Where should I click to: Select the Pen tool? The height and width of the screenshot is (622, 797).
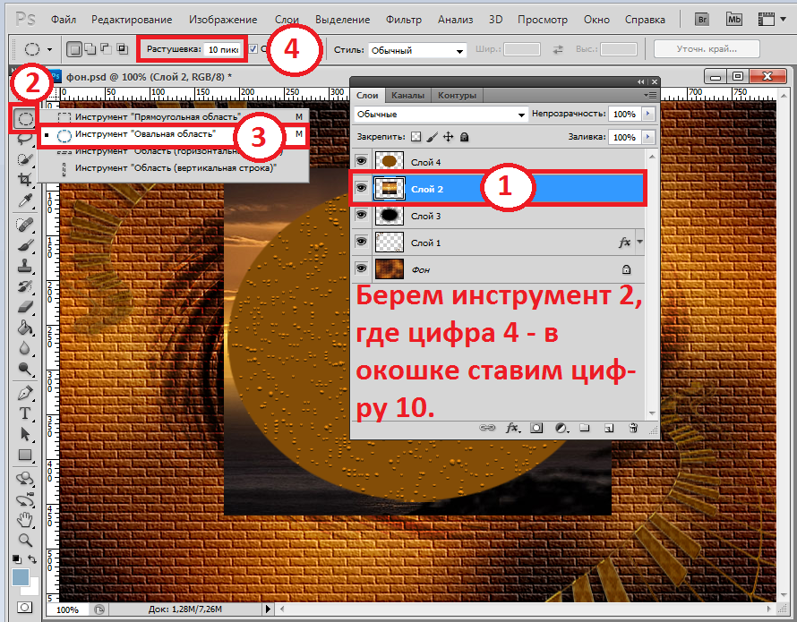pyautogui.click(x=25, y=393)
